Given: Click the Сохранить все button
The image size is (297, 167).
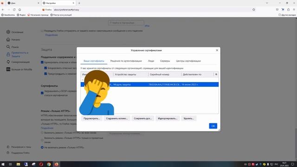Looking at the screenshot, I should tap(142, 118).
